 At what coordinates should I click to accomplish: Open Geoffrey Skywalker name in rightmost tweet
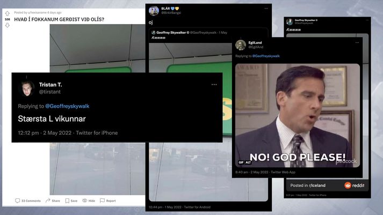click(306, 20)
